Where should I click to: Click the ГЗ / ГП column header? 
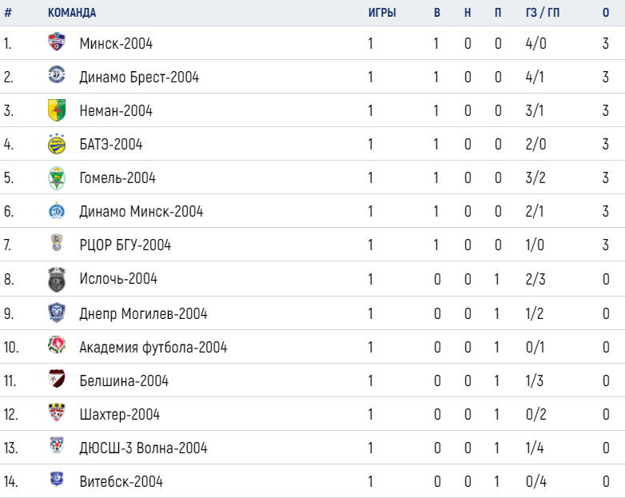[543, 13]
